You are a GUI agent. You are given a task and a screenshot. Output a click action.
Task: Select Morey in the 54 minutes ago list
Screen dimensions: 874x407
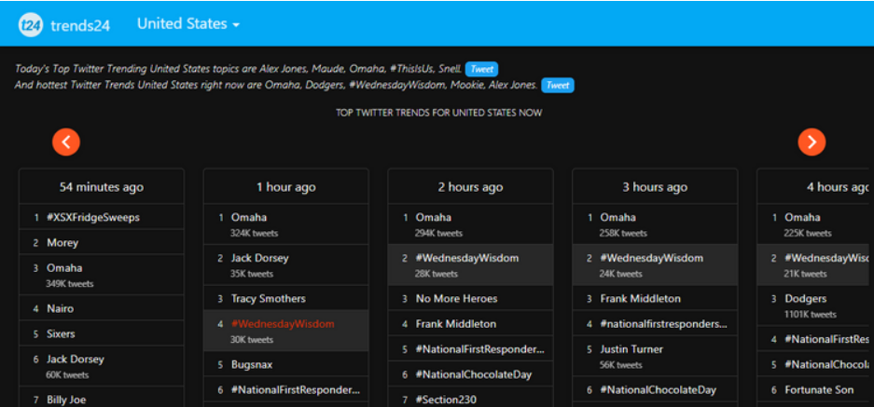point(62,243)
